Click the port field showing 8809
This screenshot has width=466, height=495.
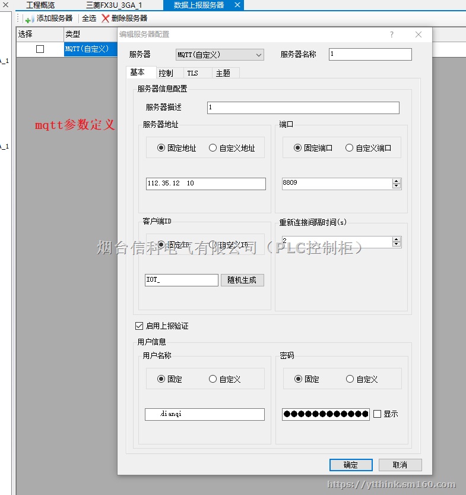coord(337,184)
